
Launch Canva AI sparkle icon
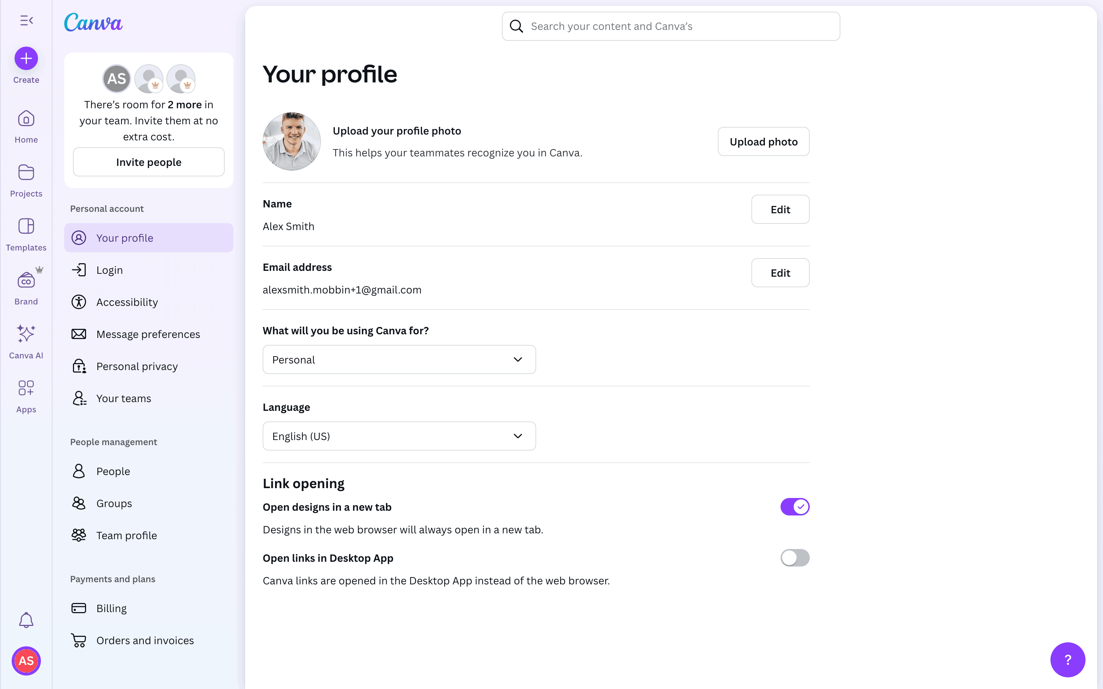point(26,334)
